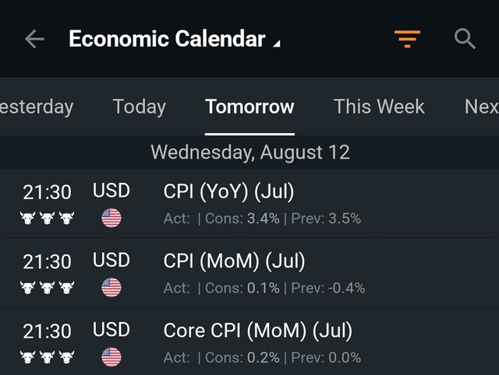Click US flag on CPI (YoY) row
The image size is (499, 375).
pos(111,218)
